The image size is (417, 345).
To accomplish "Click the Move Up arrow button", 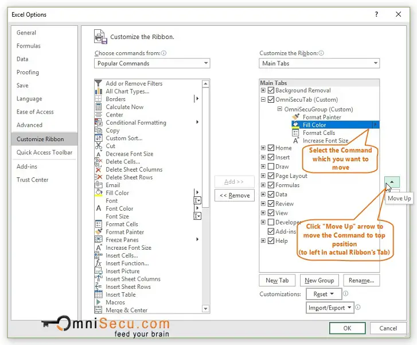I will 392,182.
